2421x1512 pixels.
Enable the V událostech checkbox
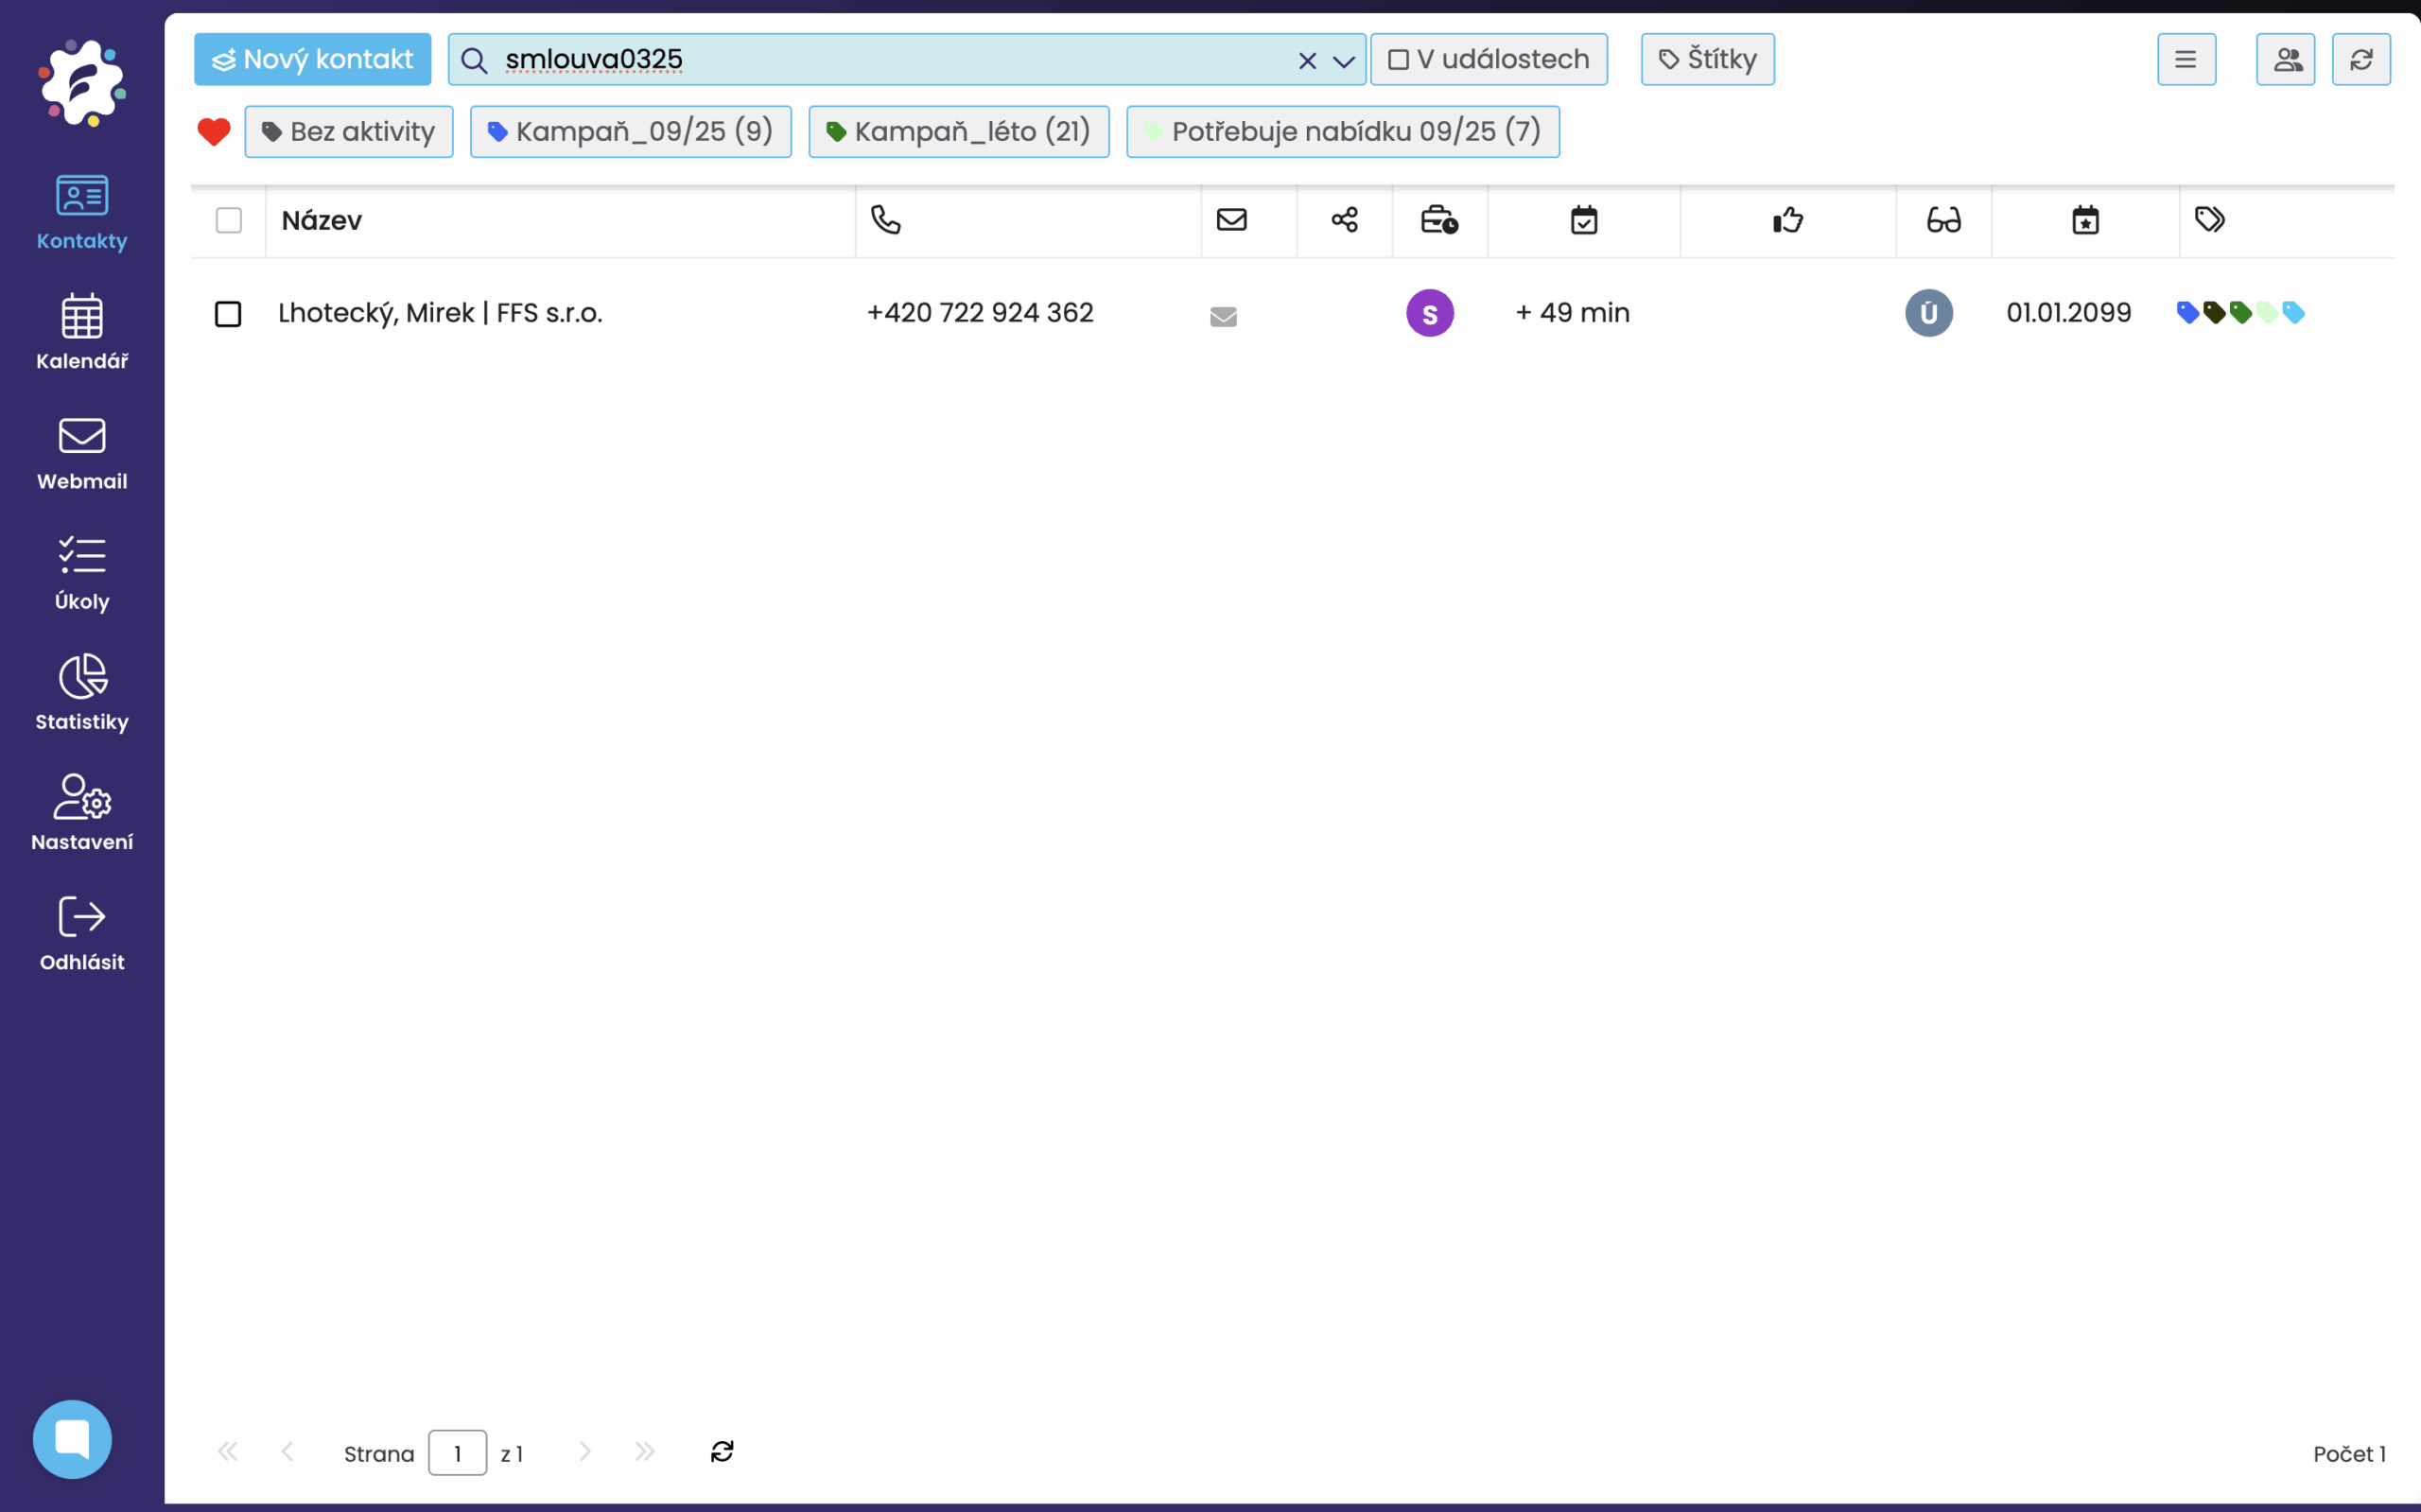(1398, 60)
